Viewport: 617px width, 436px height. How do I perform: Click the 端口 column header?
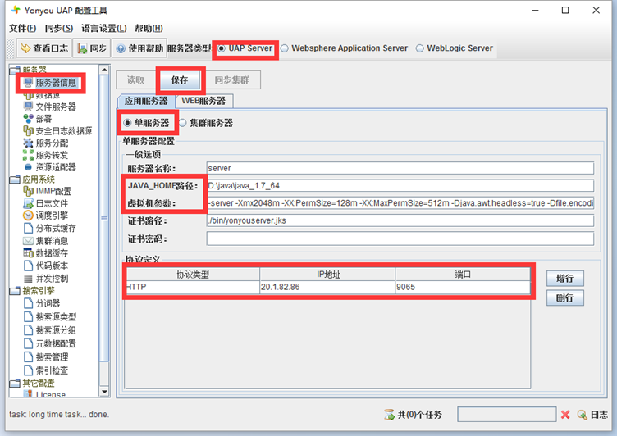click(x=463, y=275)
